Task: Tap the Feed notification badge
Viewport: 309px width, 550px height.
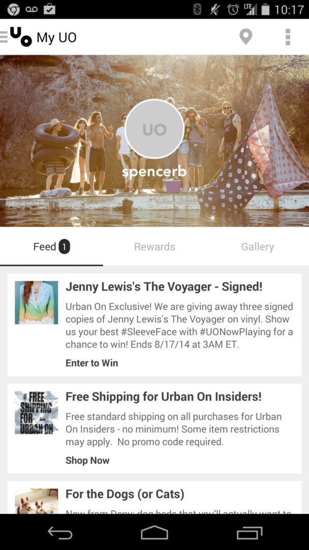Action: pyautogui.click(x=64, y=247)
